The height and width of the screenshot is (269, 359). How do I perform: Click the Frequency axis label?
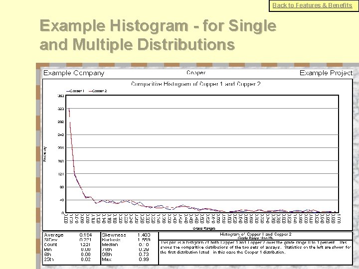45,154
